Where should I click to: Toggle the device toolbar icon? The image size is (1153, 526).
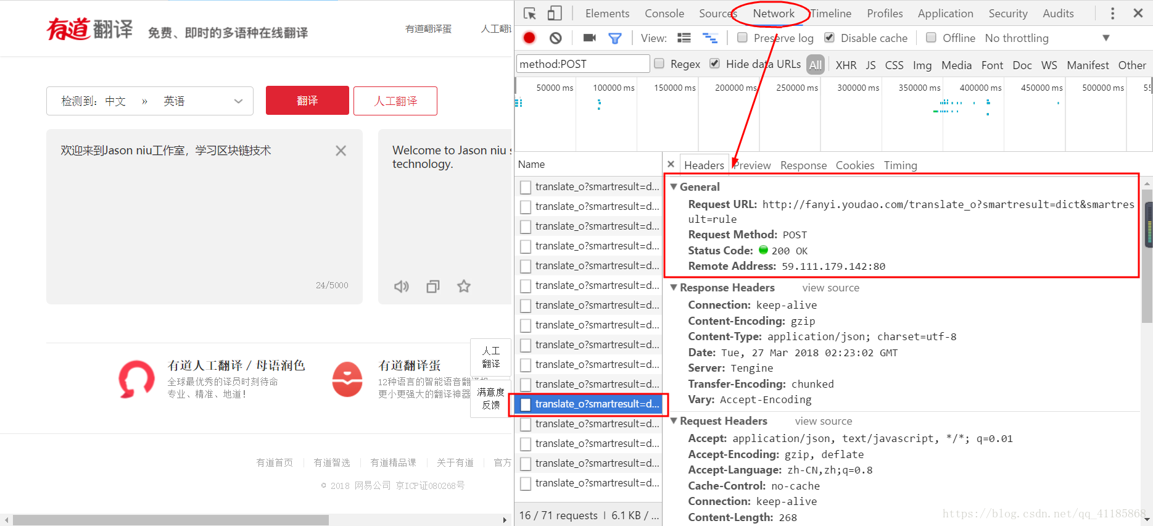[555, 13]
